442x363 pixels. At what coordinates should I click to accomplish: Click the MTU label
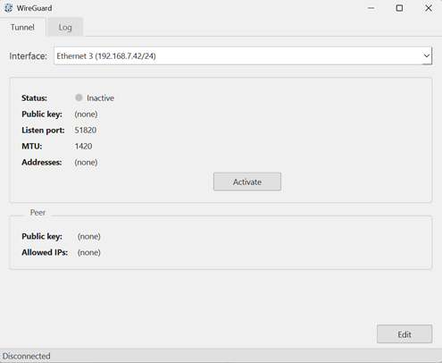coord(32,147)
